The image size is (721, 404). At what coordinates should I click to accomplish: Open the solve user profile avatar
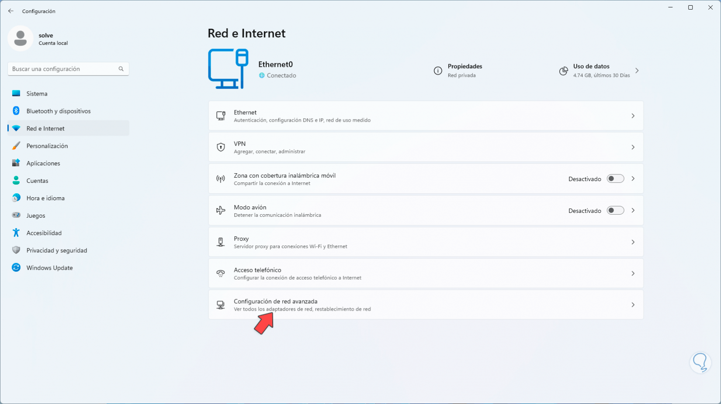[20, 38]
